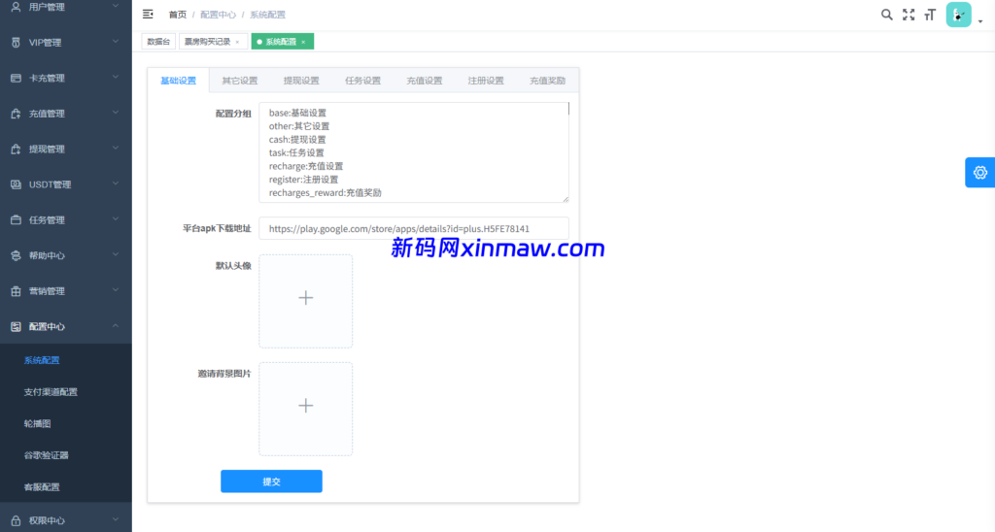Switch to the 基础设置 tab
This screenshot has height=532, width=995.
pyautogui.click(x=179, y=81)
